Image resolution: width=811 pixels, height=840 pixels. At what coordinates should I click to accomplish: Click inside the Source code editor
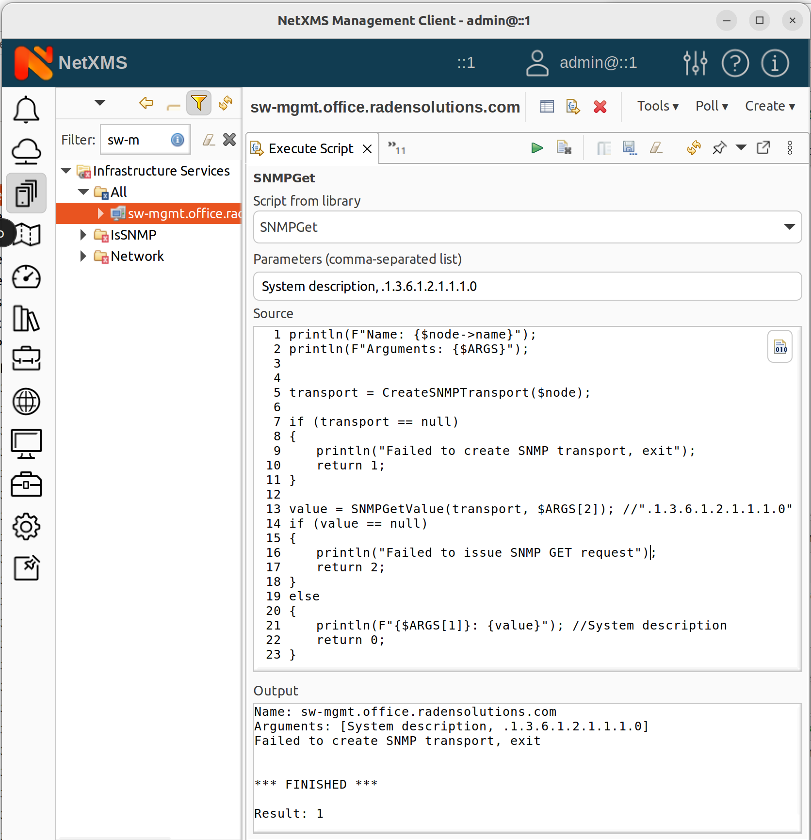click(x=527, y=499)
